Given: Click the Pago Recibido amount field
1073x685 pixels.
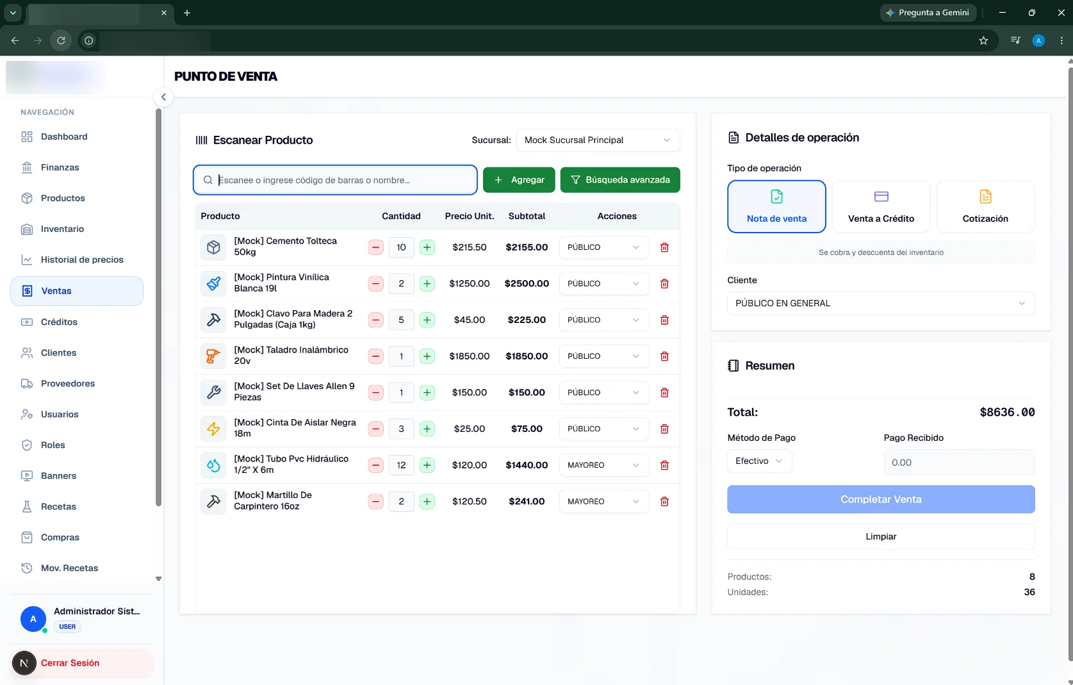Looking at the screenshot, I should coord(959,462).
